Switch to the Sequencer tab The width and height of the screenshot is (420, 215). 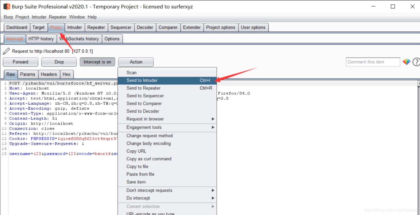121,27
